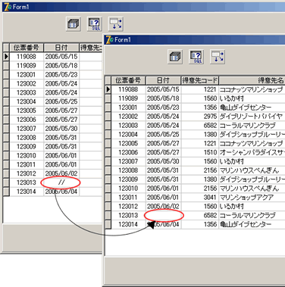Select ココナッツマリンショップ in row 123005
The image size is (285, 287).
point(252,143)
